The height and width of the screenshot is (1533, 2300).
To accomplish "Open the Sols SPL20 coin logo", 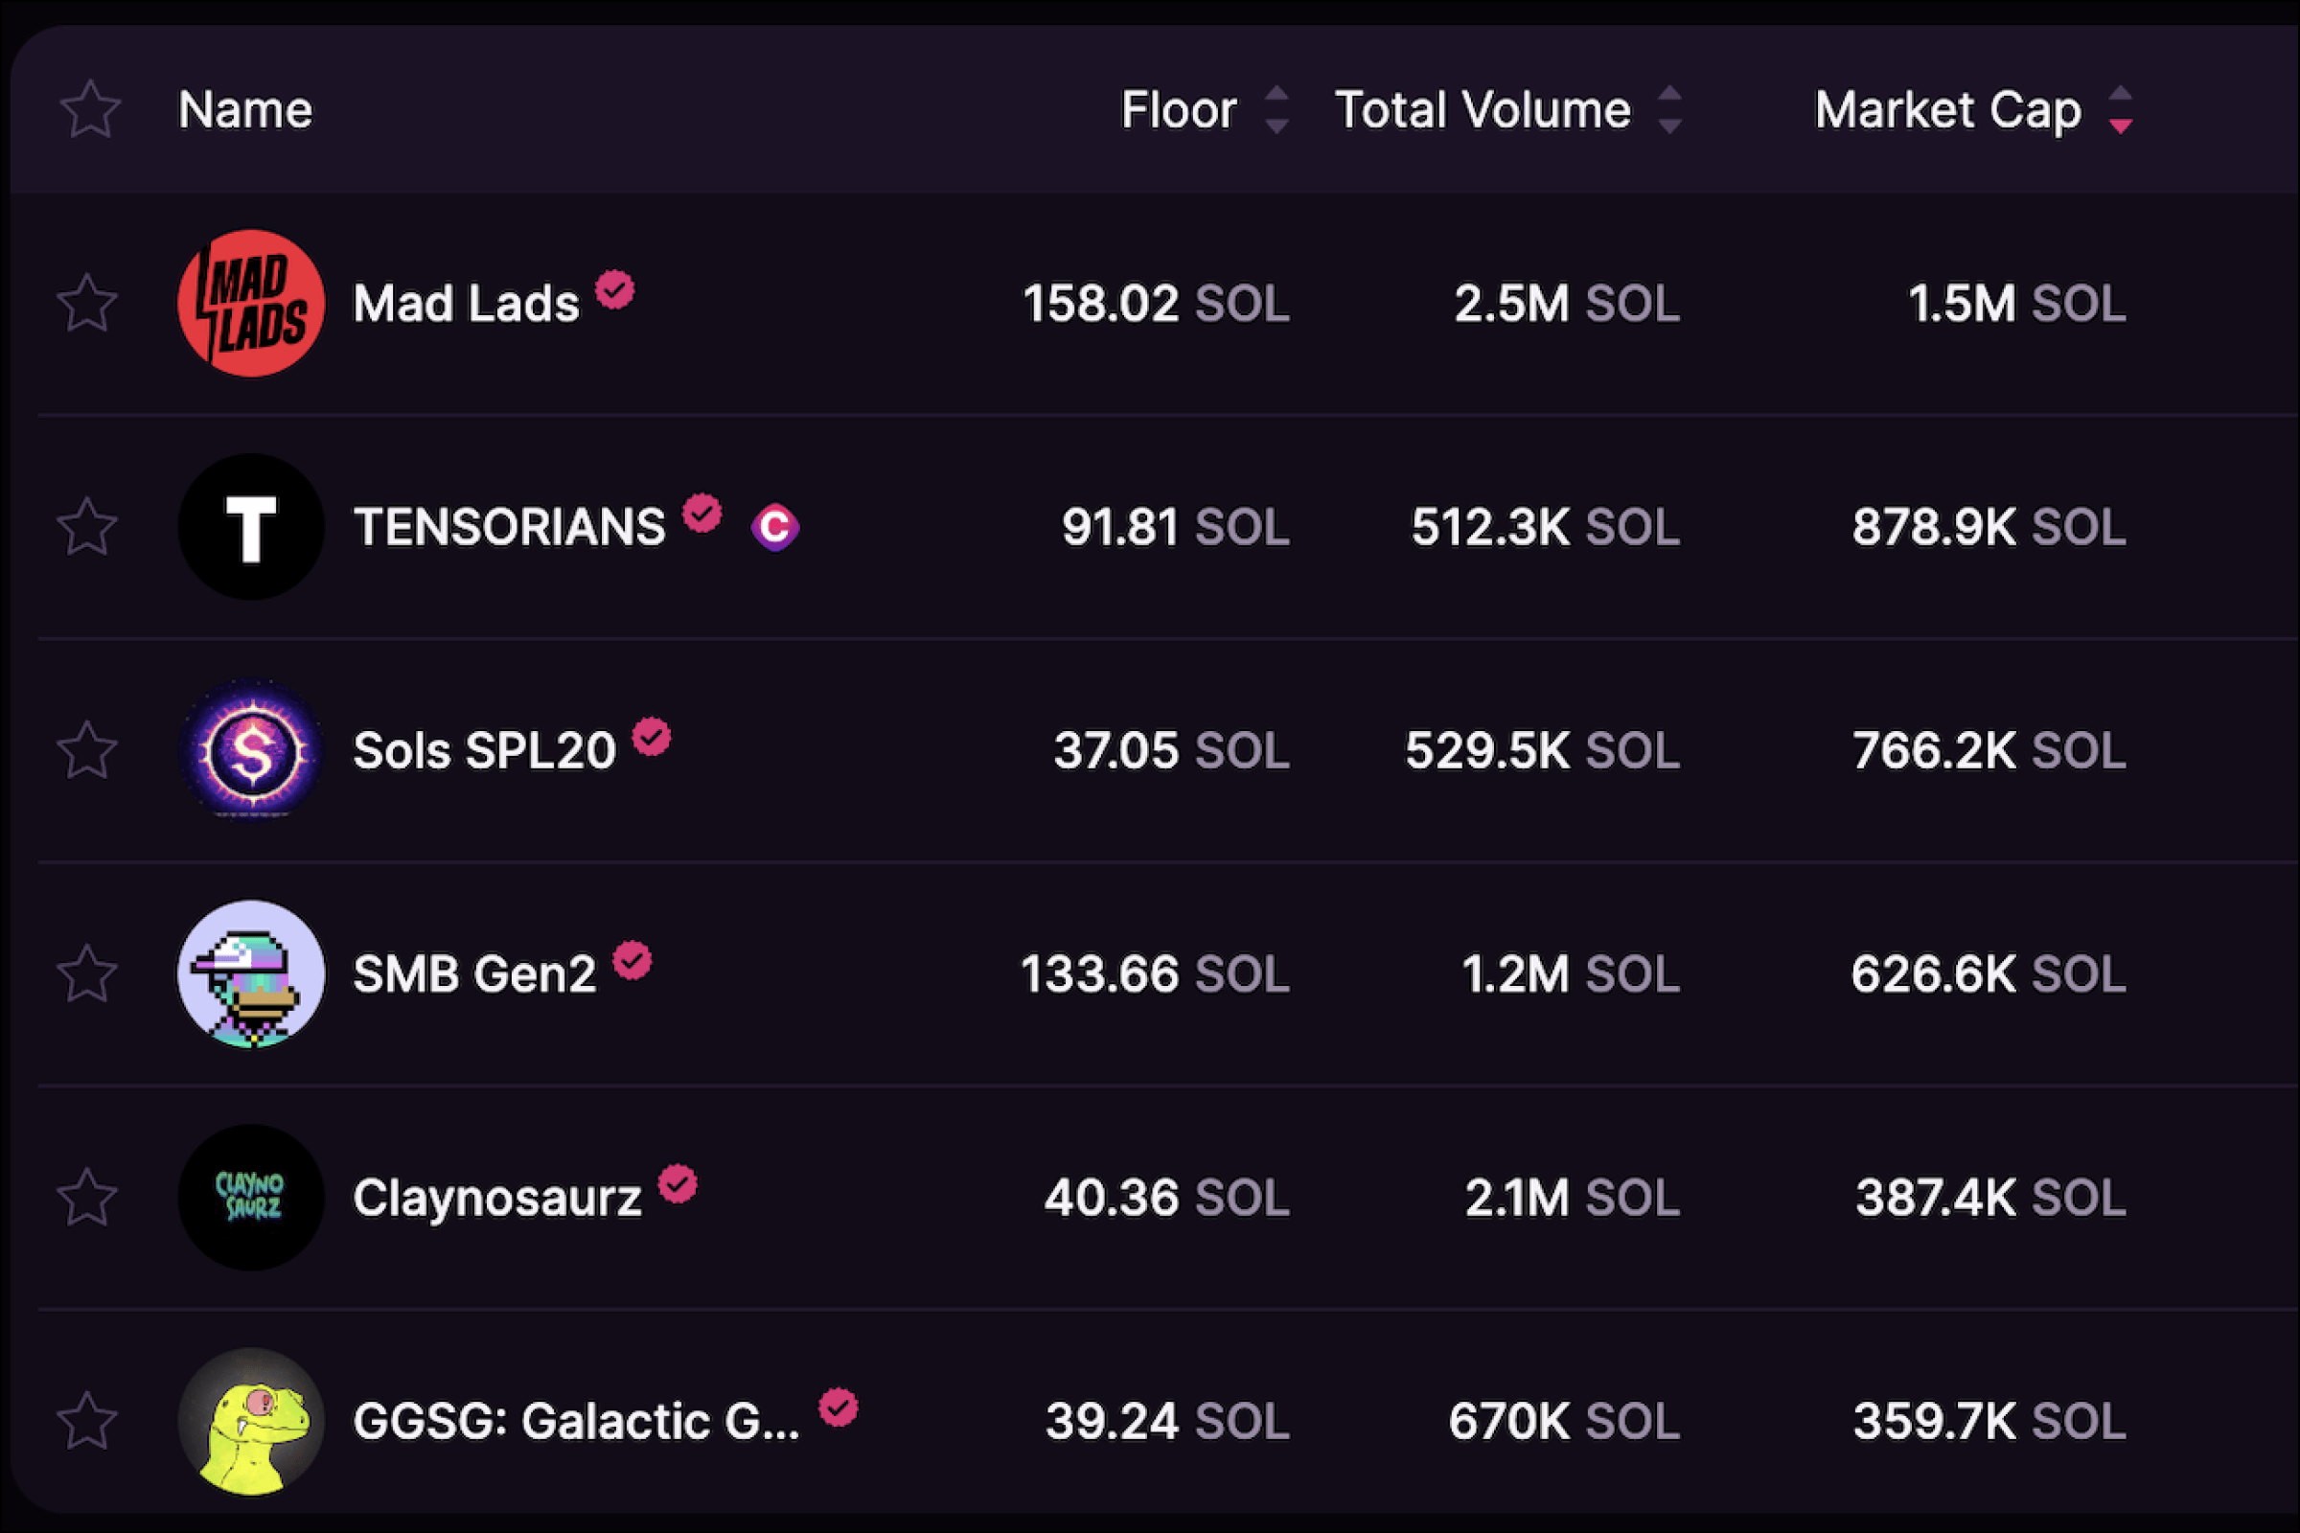I will click(x=251, y=751).
